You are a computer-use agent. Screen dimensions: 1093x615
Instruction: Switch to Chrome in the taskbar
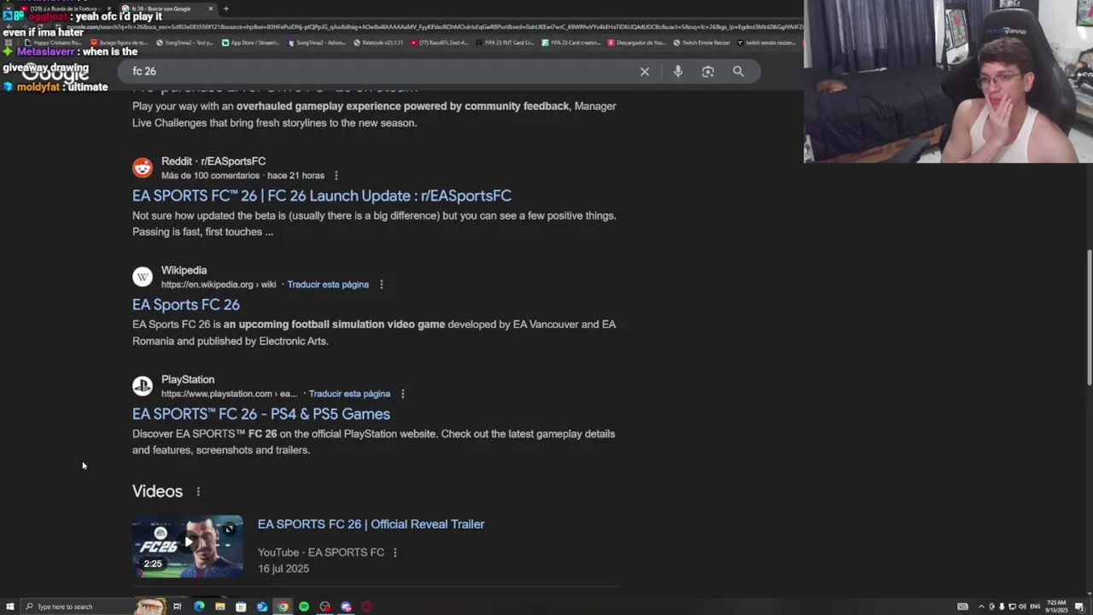[283, 606]
